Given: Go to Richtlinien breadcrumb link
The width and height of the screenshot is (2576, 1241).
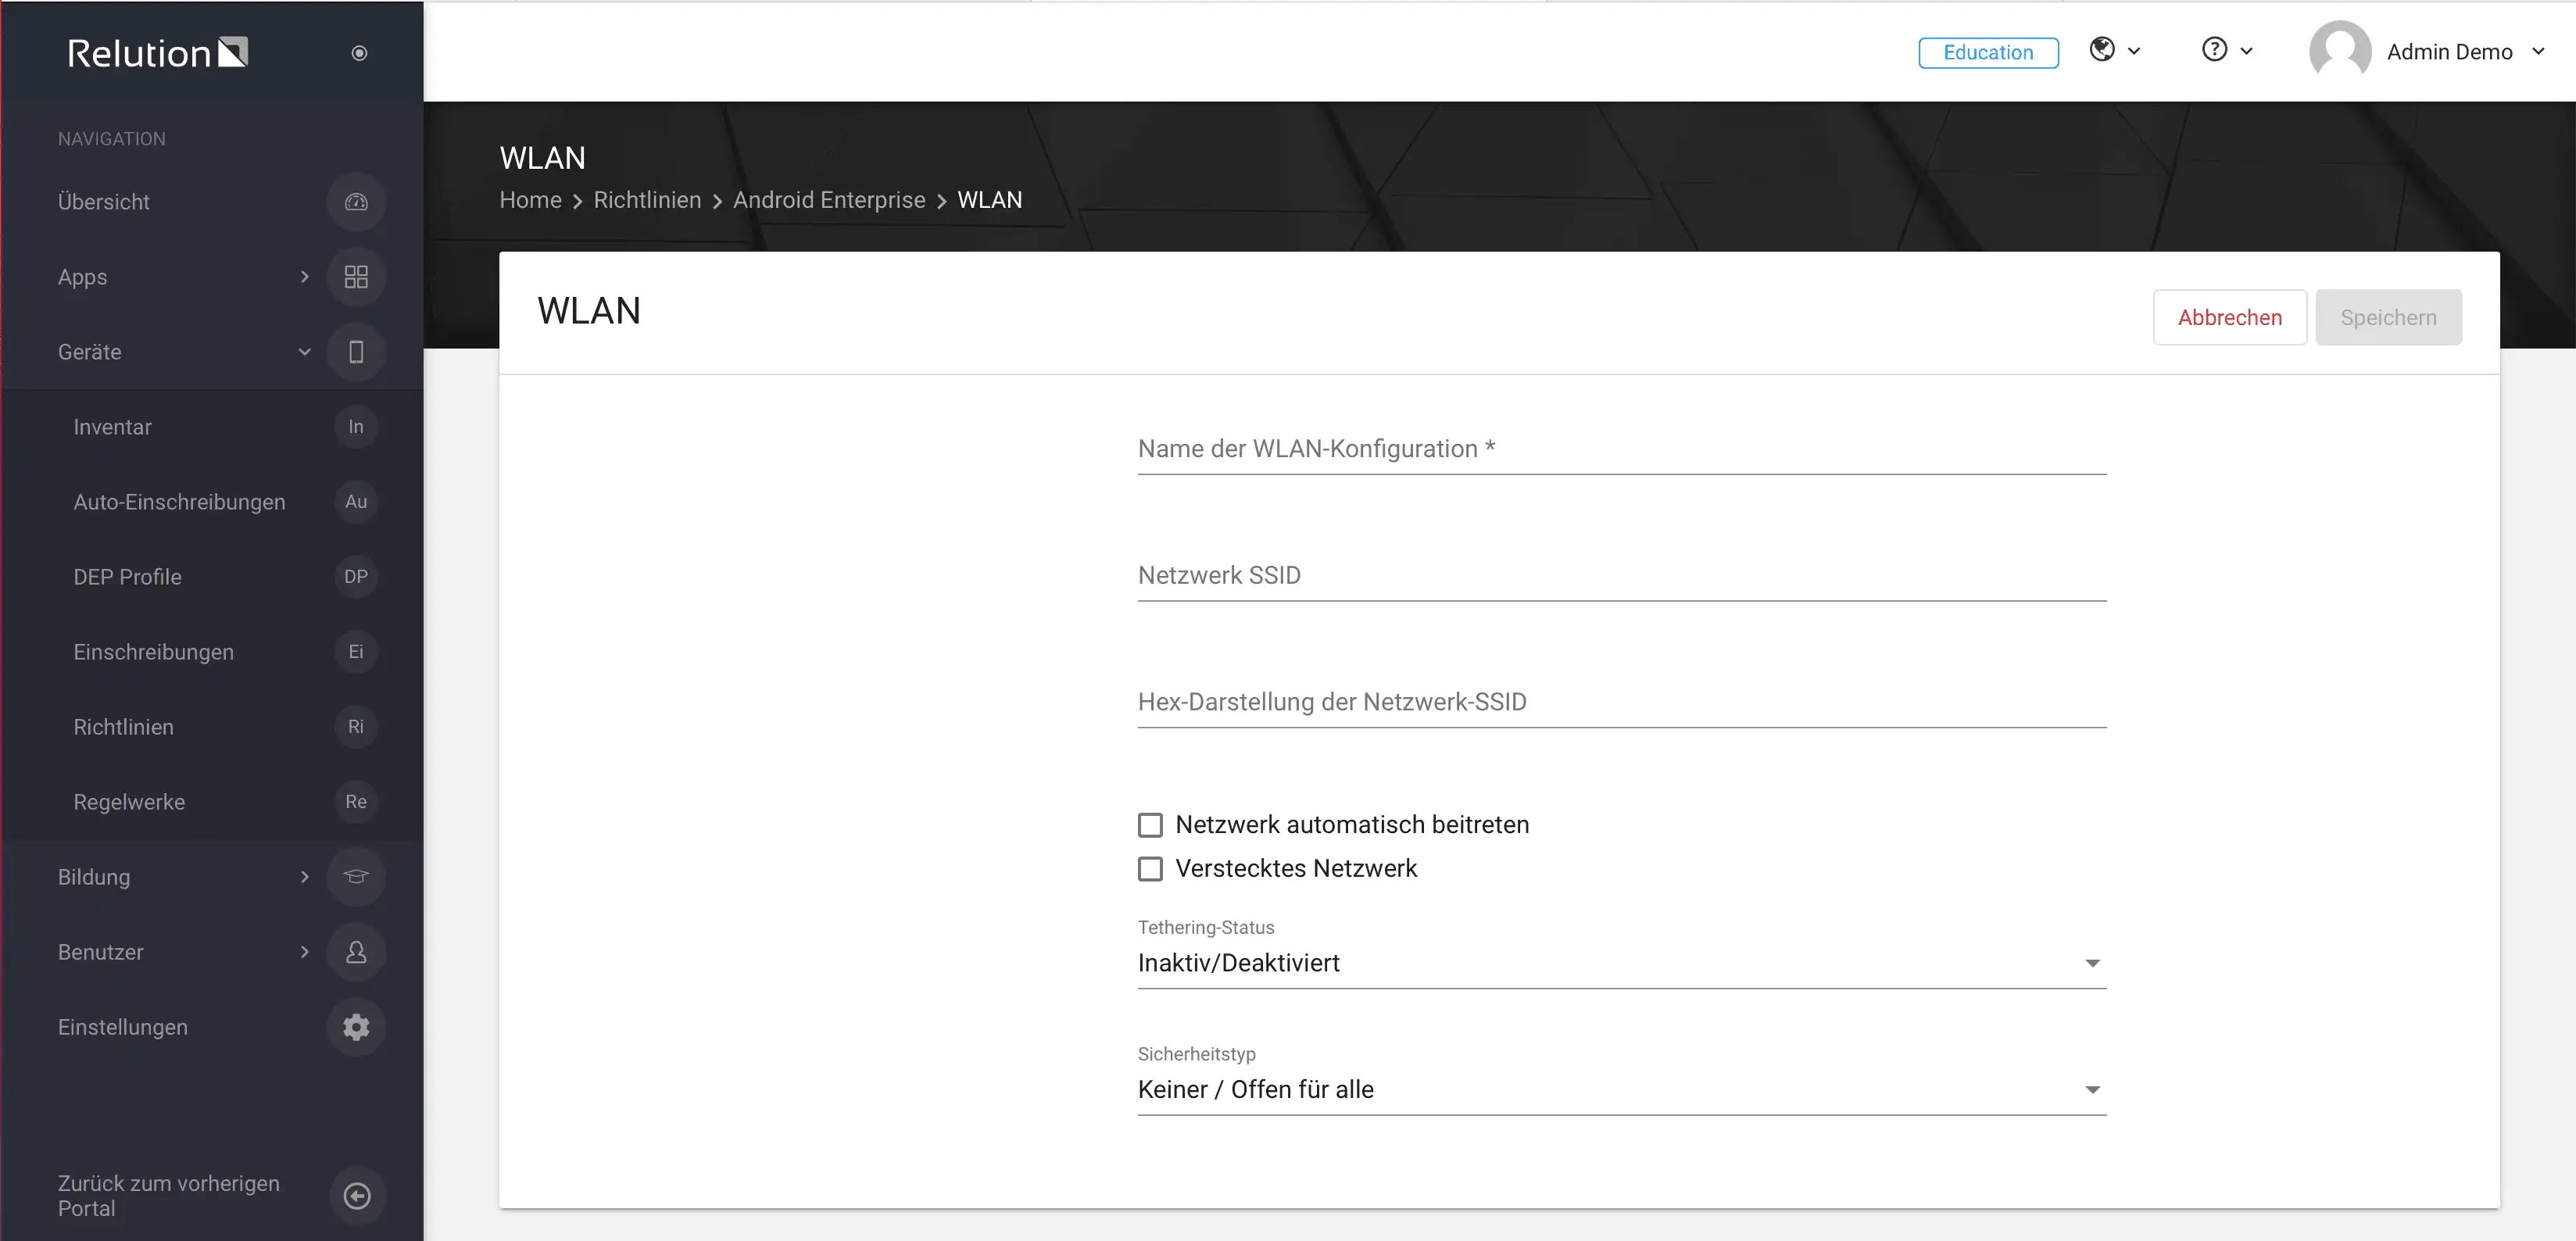Looking at the screenshot, I should (x=647, y=200).
